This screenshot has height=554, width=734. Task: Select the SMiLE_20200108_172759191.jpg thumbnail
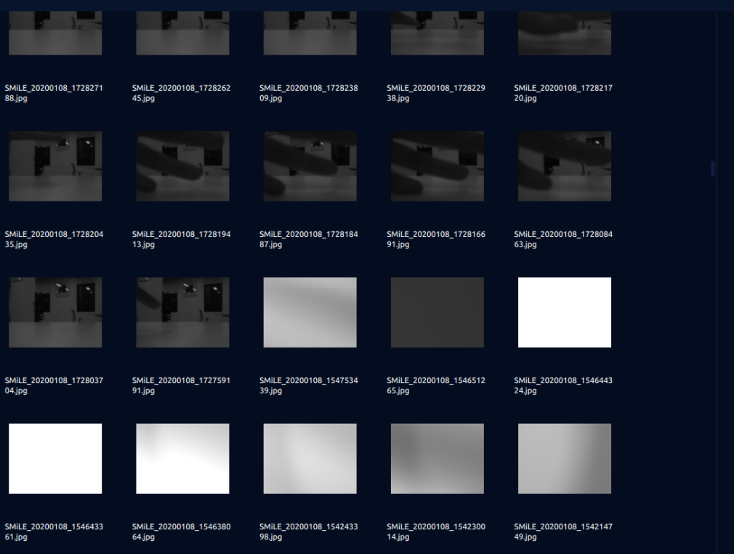(182, 312)
